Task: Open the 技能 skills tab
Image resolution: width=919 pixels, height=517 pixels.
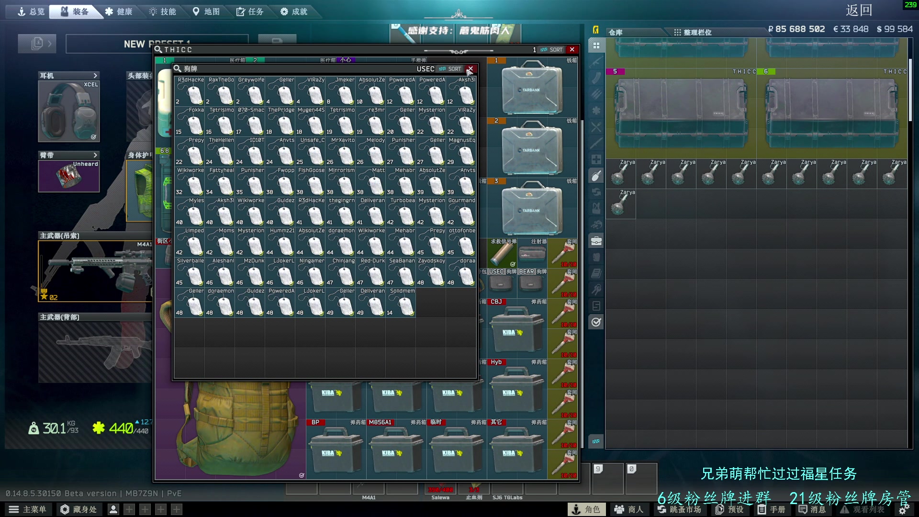Action: coord(163,11)
